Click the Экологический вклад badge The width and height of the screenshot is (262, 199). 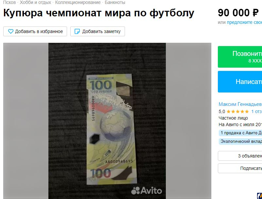click(x=240, y=141)
